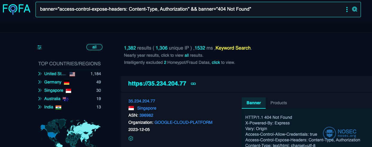Click the Germany flag icon
The width and height of the screenshot is (372, 147).
coord(67,82)
